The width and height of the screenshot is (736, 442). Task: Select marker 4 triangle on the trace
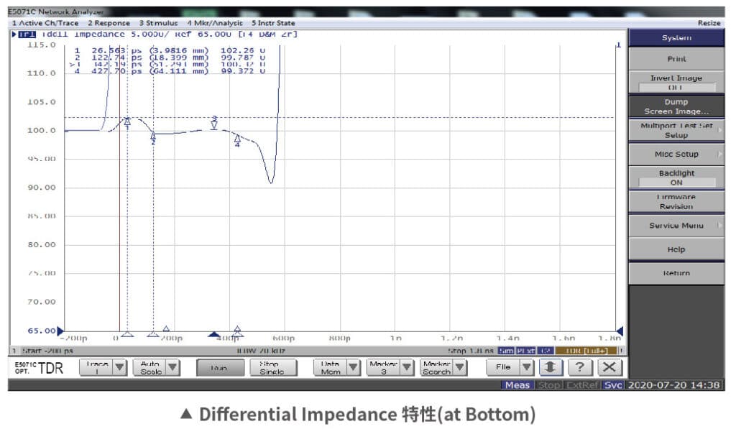click(x=237, y=139)
